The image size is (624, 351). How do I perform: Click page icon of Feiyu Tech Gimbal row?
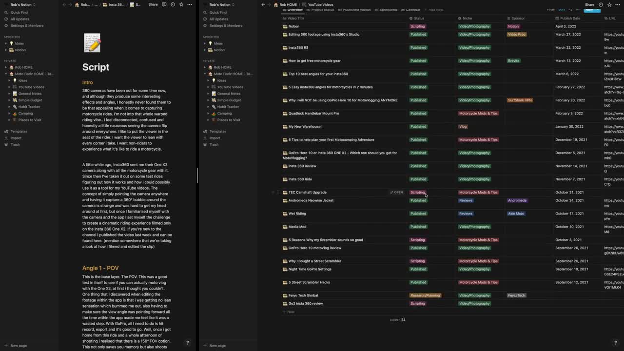pyautogui.click(x=285, y=295)
